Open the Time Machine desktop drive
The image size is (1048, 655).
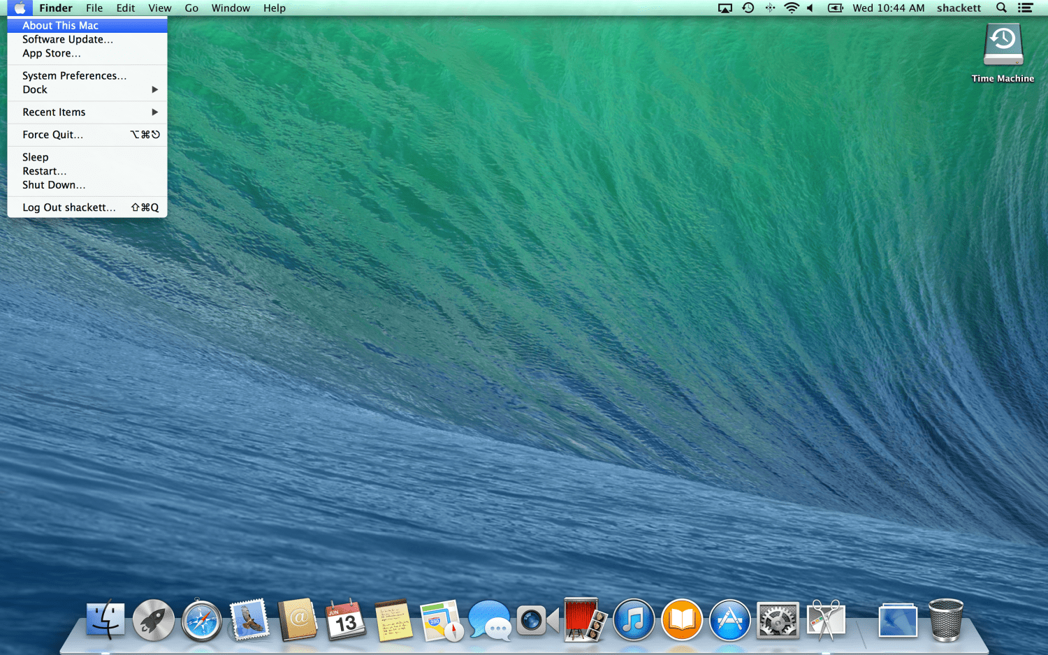[1003, 46]
